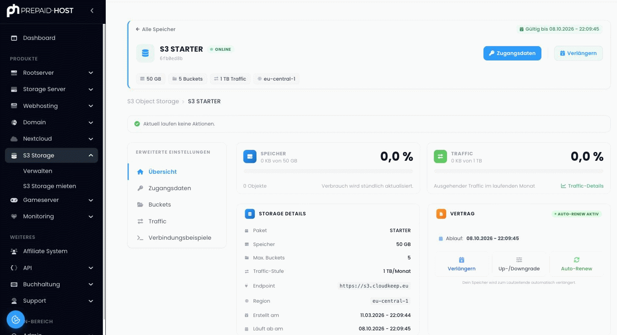Viewport: 617px width, 335px height.
Task: Click the Up-/Downgrade button
Action: (519, 264)
